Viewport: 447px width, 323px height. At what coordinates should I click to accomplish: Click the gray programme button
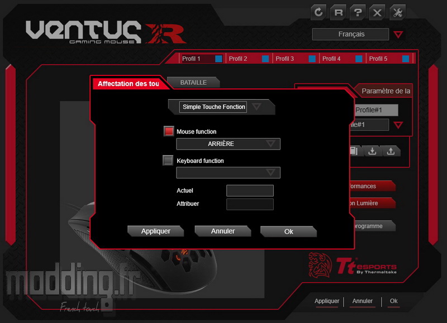point(373,226)
